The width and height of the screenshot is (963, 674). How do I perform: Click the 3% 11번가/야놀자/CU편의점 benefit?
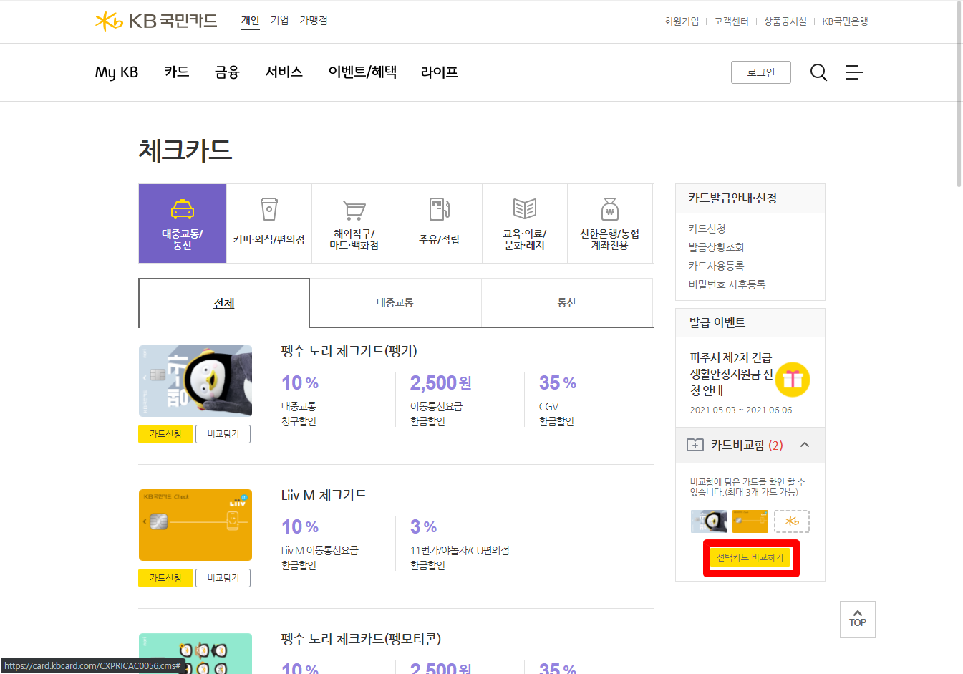click(x=460, y=544)
